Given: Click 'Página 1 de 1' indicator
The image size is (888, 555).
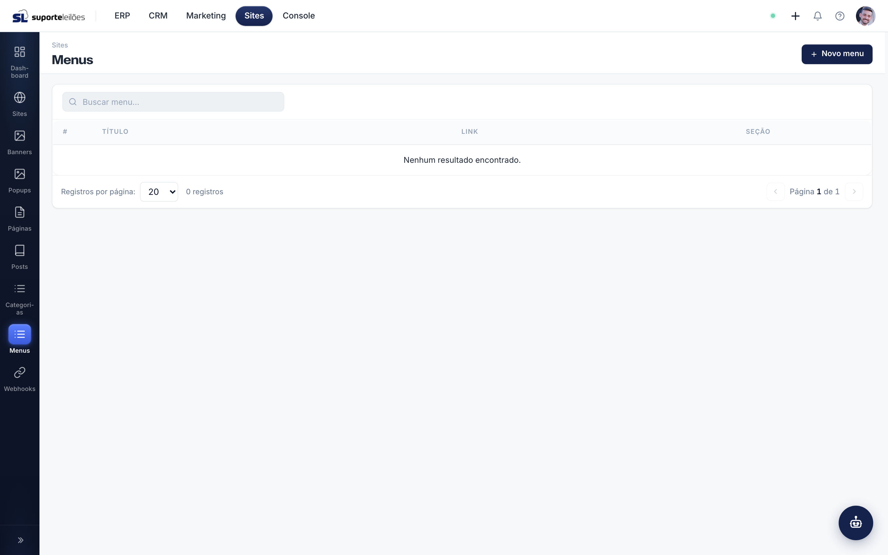Looking at the screenshot, I should coord(814,191).
